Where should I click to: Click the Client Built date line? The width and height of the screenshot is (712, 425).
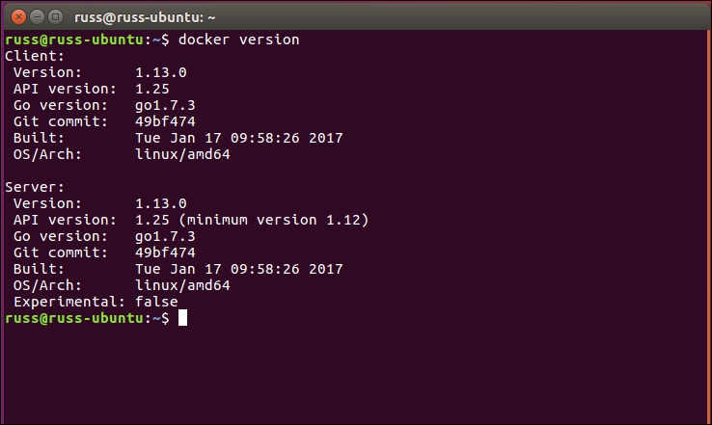pos(178,138)
